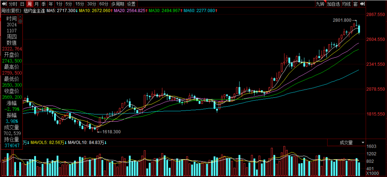Toggle the 均线 moving average lines

(x=346, y=4)
